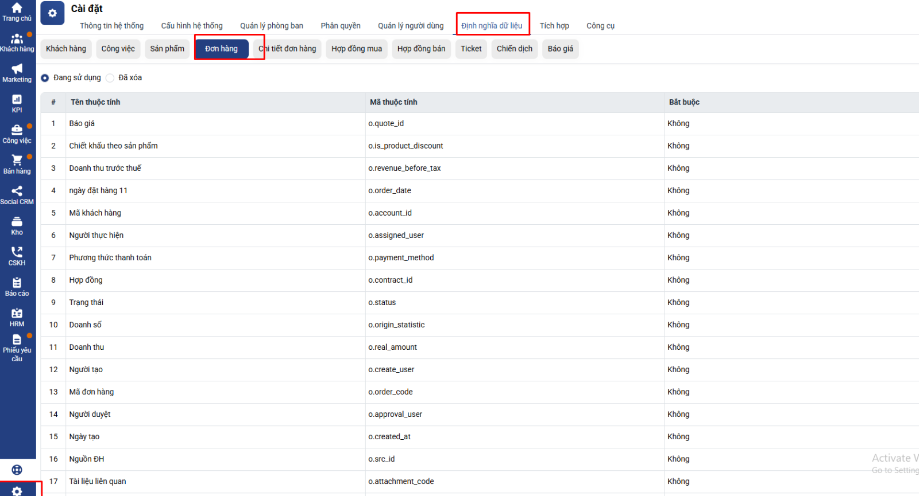Click the Tên thuộc tính column header
The height and width of the screenshot is (496, 919).
coord(95,102)
